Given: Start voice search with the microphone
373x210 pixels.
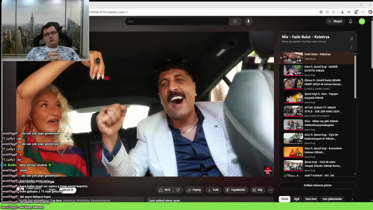Looking at the screenshot, I should pos(248,21).
